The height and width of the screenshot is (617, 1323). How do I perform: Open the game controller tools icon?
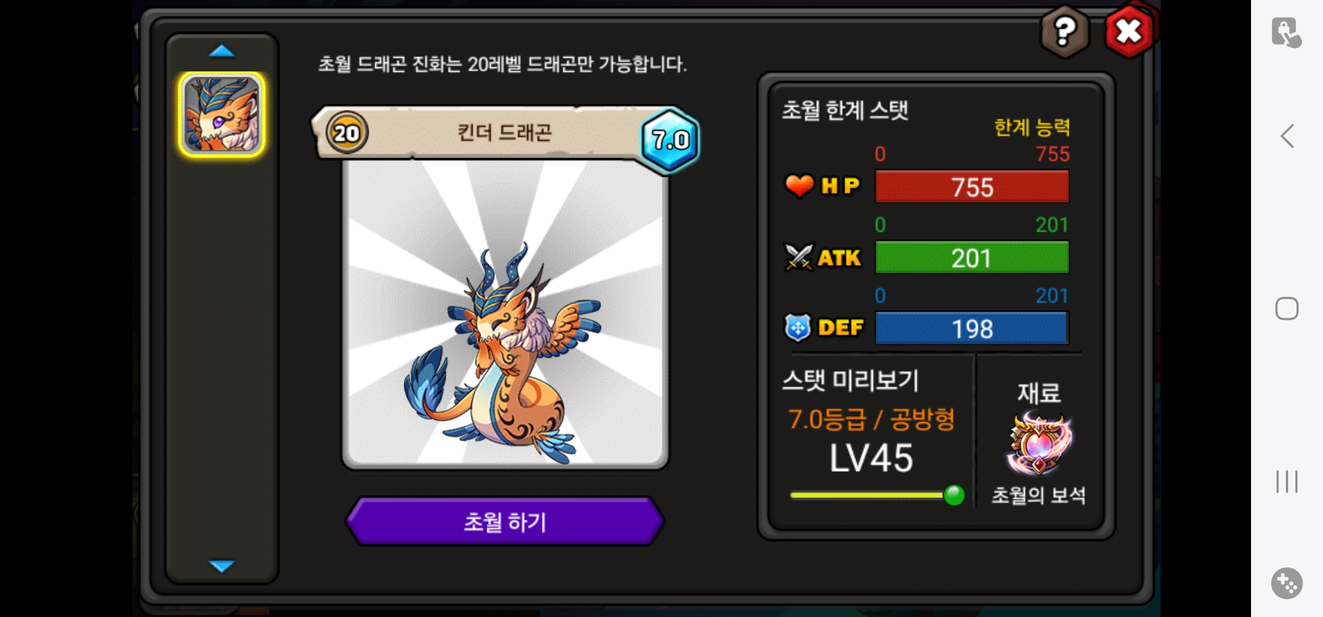pyautogui.click(x=1287, y=583)
